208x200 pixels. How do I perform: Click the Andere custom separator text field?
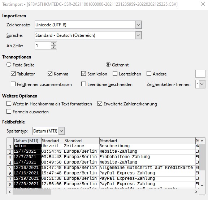pos(200,74)
